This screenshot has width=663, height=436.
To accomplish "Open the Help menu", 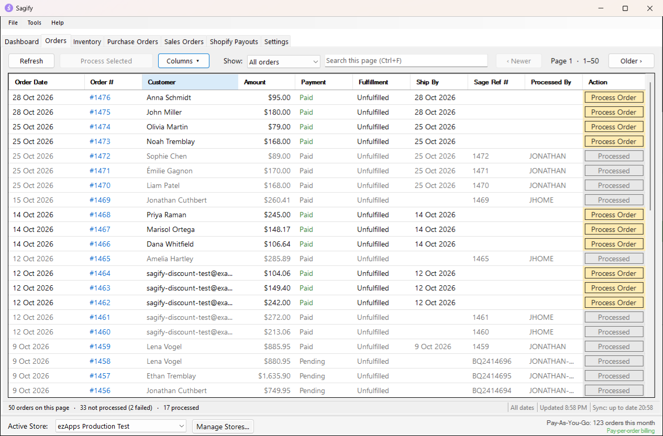I will [x=58, y=23].
